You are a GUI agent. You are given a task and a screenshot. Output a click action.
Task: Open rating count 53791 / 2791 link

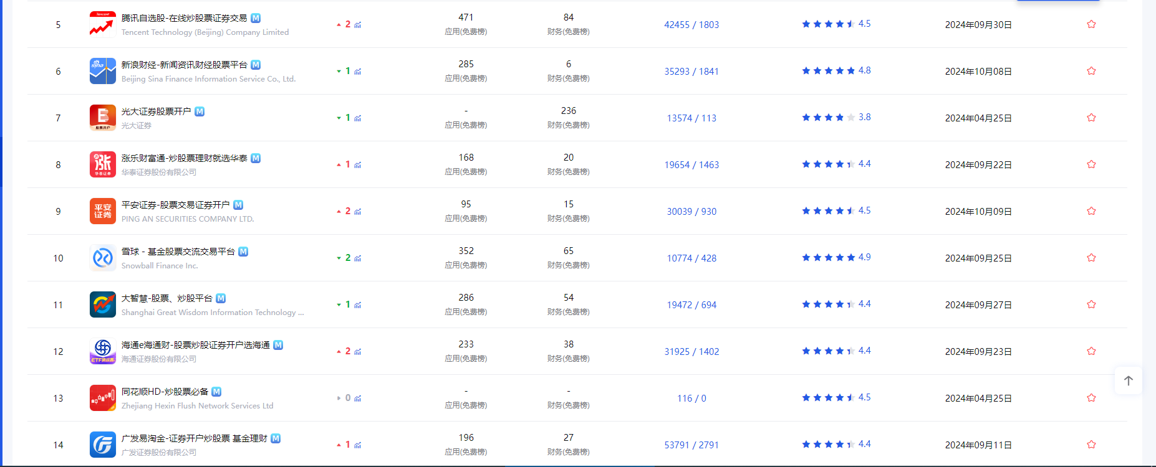(691, 445)
